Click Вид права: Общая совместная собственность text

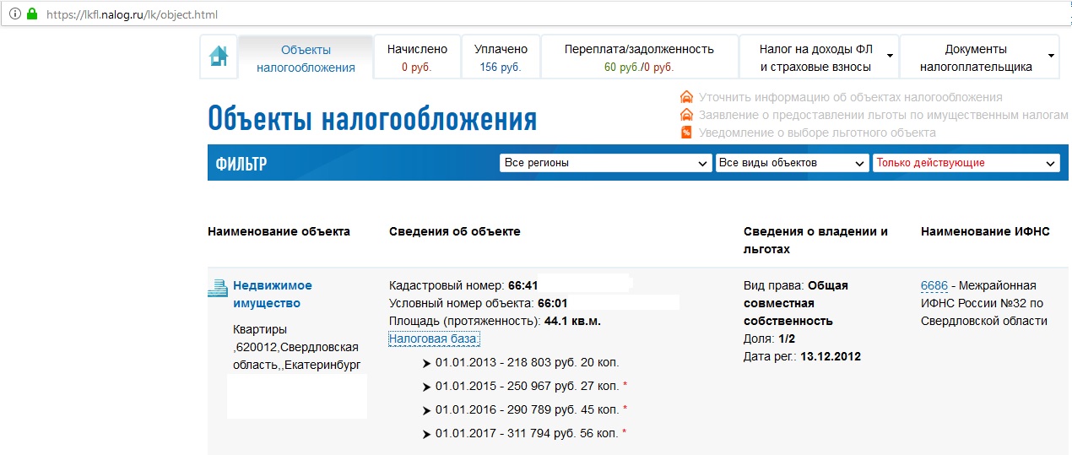point(796,303)
